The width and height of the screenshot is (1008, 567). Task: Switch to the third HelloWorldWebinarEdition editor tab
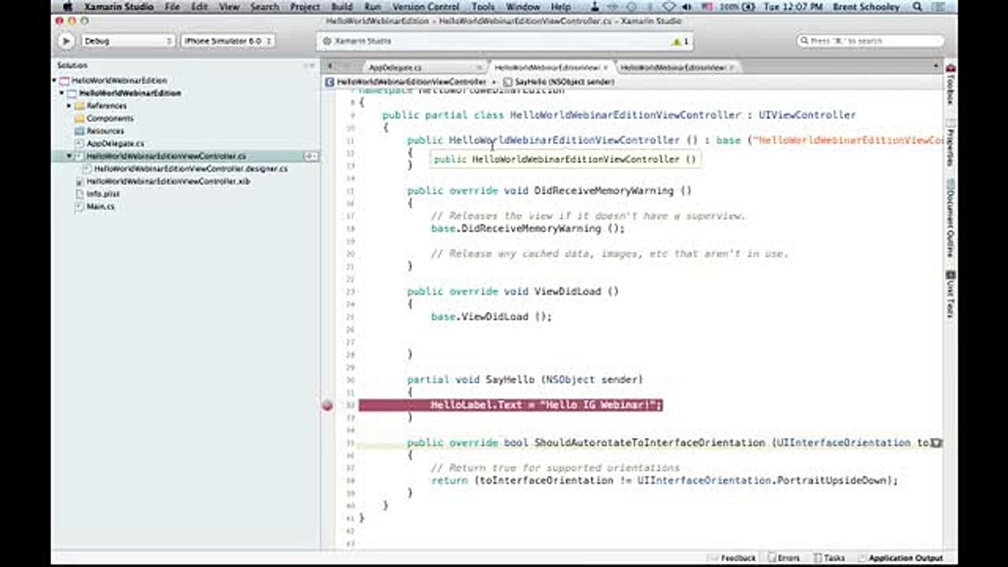point(673,68)
